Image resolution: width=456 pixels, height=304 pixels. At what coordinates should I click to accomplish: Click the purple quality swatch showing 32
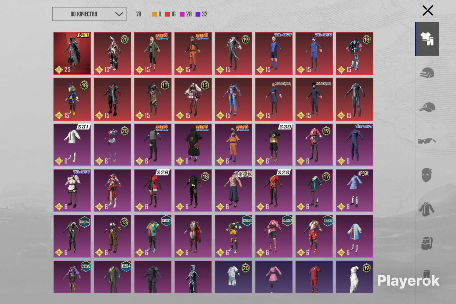click(198, 14)
